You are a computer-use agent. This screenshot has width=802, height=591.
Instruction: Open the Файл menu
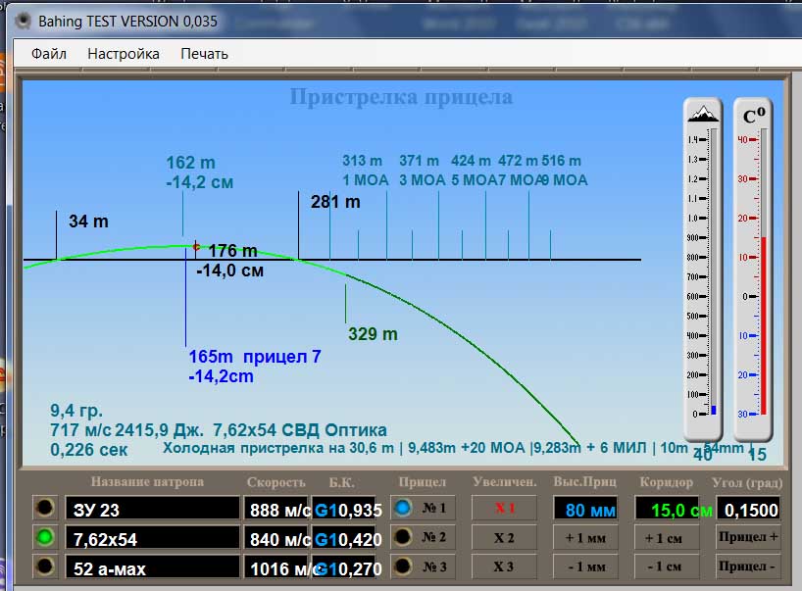tap(49, 54)
